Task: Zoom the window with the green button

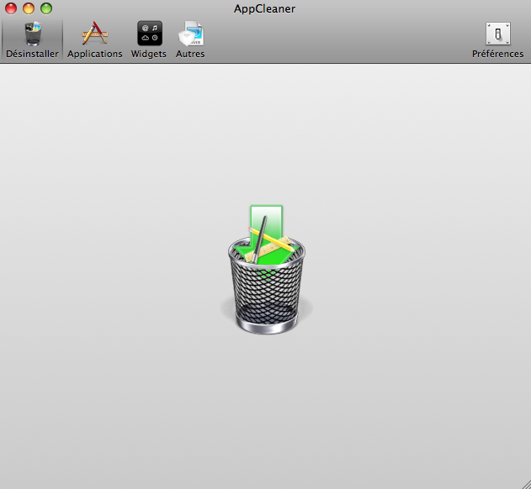Action: click(46, 8)
